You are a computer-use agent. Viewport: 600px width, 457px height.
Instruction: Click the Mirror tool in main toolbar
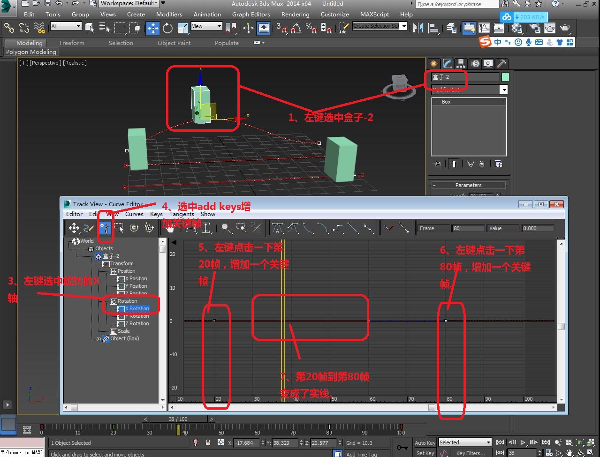point(418,28)
